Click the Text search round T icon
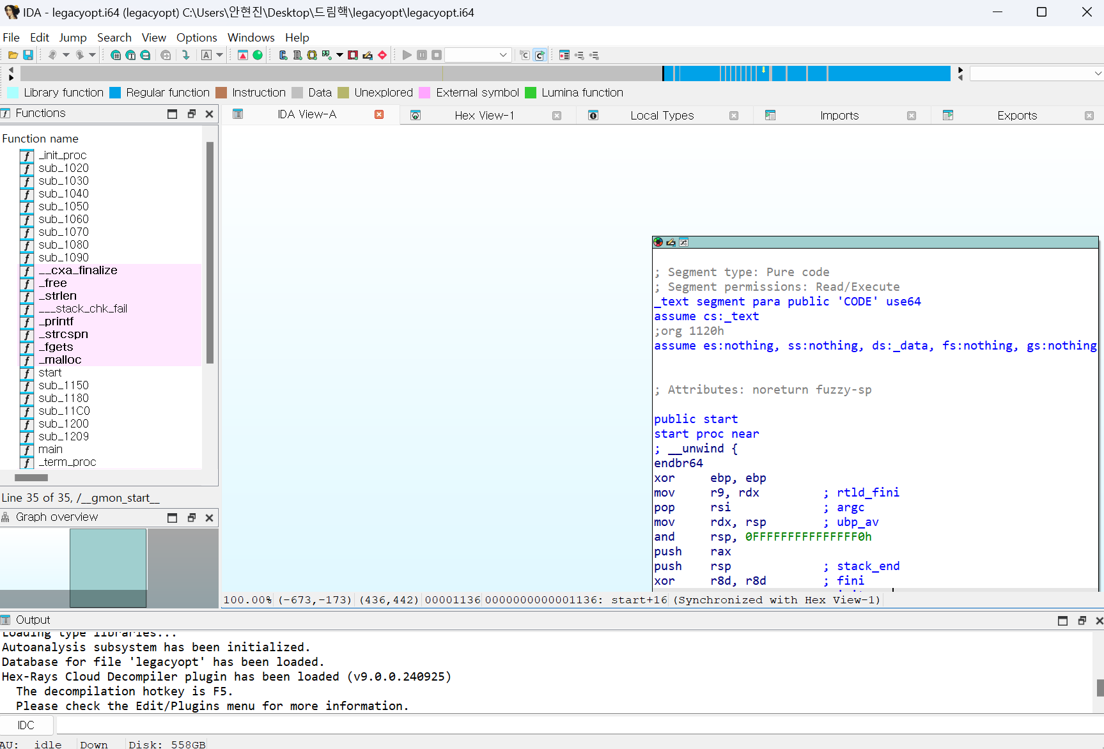 pos(130,55)
